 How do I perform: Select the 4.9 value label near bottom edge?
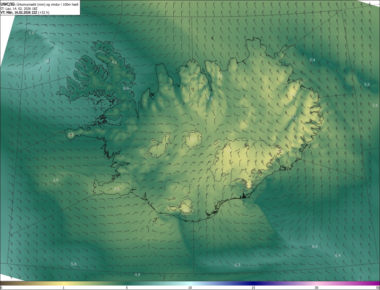(137, 275)
